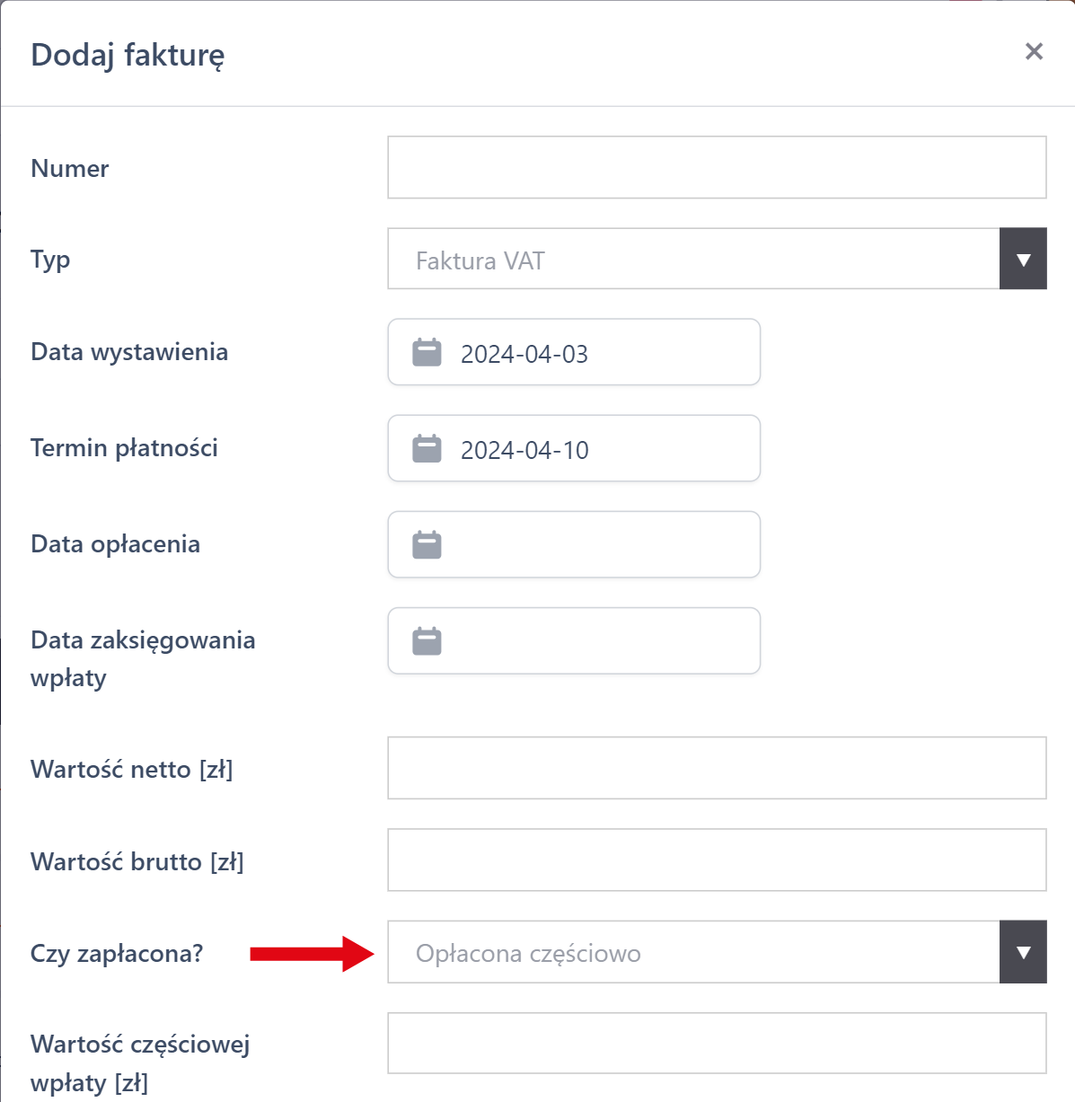This screenshot has width=1075, height=1102.
Task: Click the empty Data zaksięgowania wpłaty field
Action: coord(593,641)
